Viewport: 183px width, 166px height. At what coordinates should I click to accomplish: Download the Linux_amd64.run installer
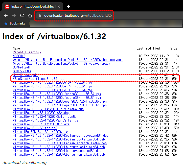48,109
